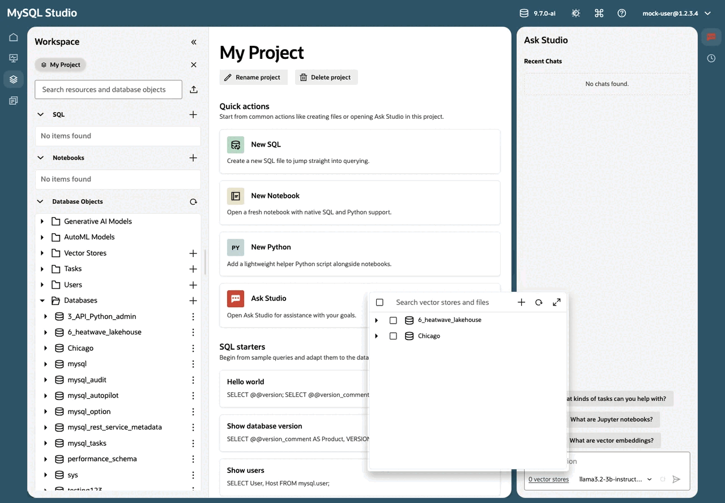This screenshot has width=725, height=503.
Task: Expand Chicago in the vector stores popup
Action: pyautogui.click(x=377, y=336)
